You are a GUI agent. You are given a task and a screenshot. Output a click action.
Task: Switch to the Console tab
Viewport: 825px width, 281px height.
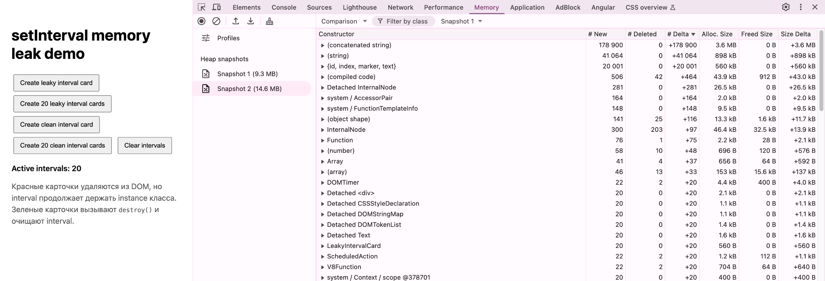coord(284,7)
